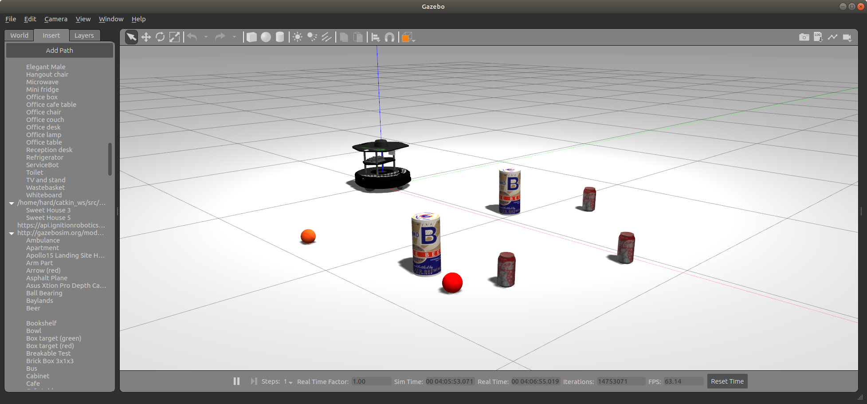Viewport: 867px width, 404px height.
Task: Switch to the World tab
Action: [x=20, y=35]
